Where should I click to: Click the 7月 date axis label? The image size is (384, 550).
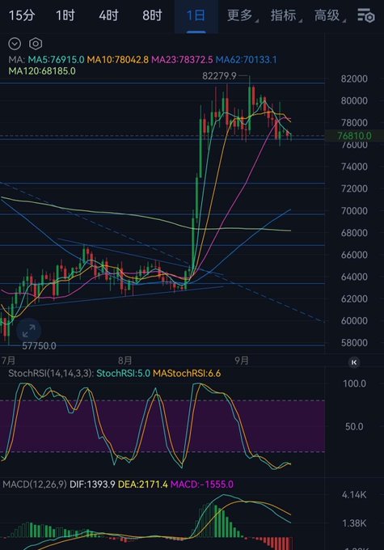click(8, 361)
